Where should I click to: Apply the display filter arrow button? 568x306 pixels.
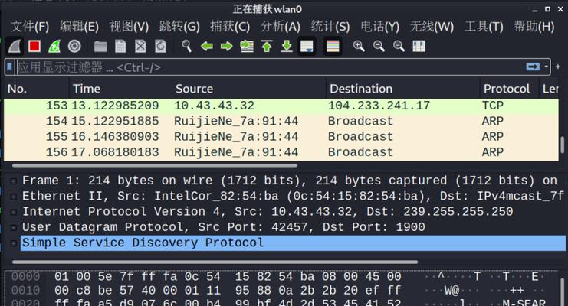(x=533, y=67)
